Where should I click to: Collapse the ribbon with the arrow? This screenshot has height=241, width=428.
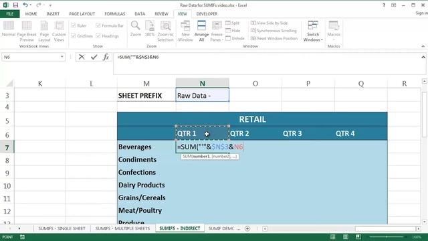click(423, 46)
